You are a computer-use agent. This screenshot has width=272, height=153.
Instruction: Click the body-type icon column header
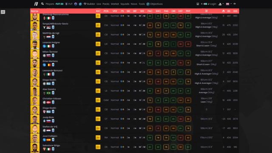(x=206, y=11)
